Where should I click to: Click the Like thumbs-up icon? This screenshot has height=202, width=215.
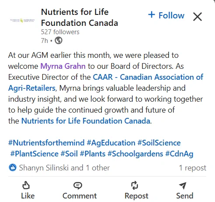(x=26, y=185)
